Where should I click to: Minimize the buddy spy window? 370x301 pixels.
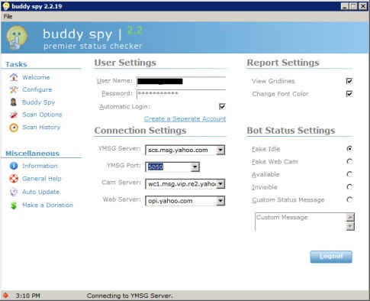point(345,6)
